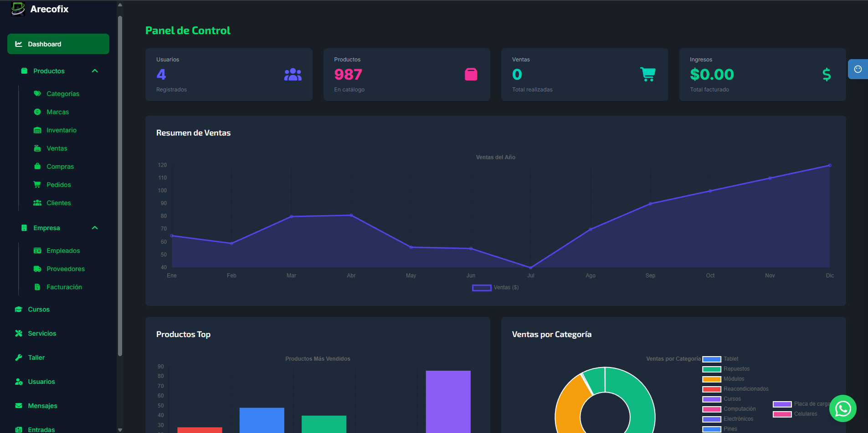Click the dollar sign icon in Ingresos card

click(826, 75)
